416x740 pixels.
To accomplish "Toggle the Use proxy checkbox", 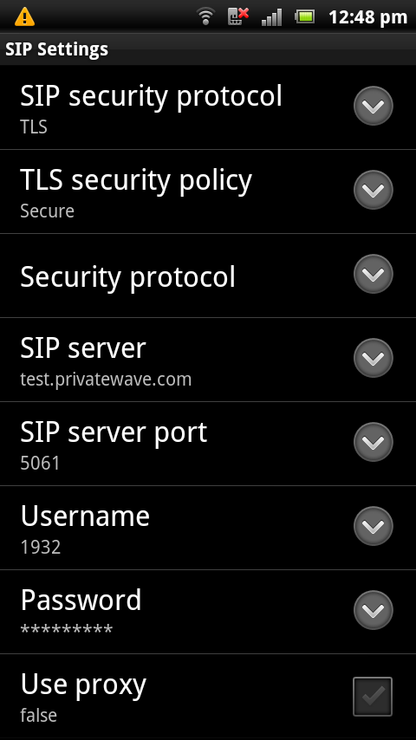I will (x=373, y=697).
